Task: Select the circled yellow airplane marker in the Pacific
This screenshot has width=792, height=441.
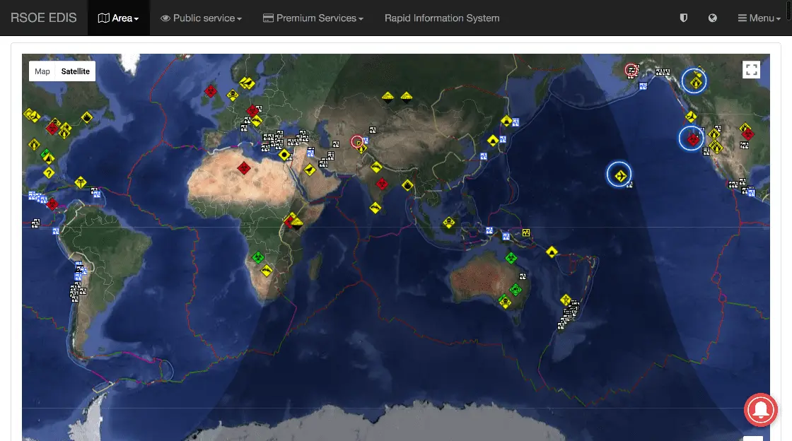Action: click(x=619, y=174)
